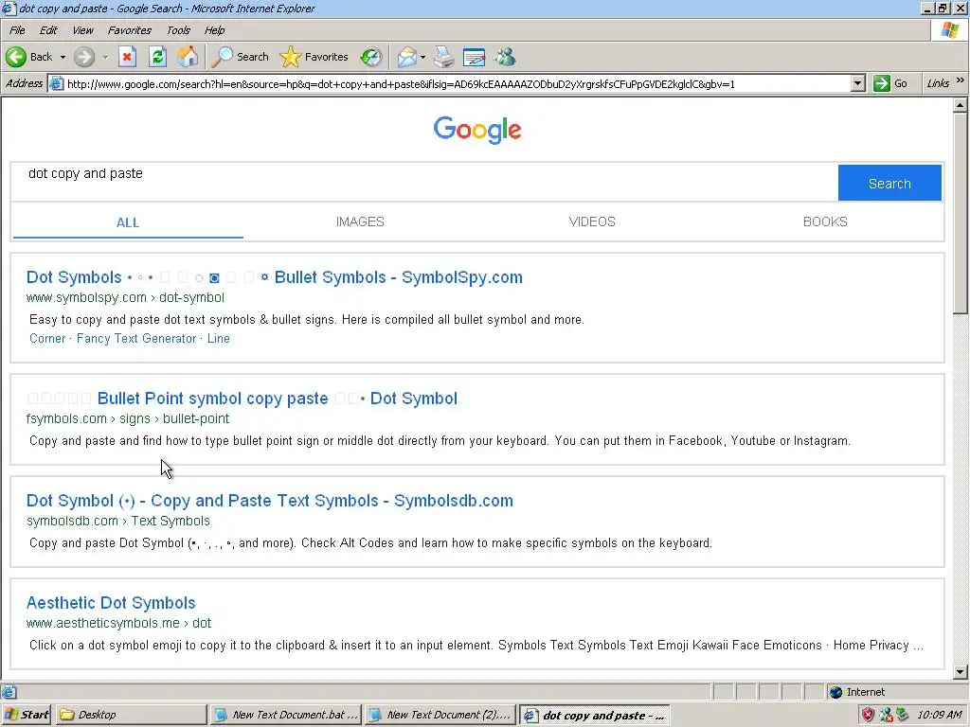Click www.aestheticsymbols.me › dot text
970x727 pixels.
(x=118, y=623)
